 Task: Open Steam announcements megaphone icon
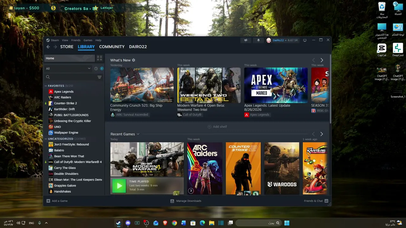coord(246,40)
